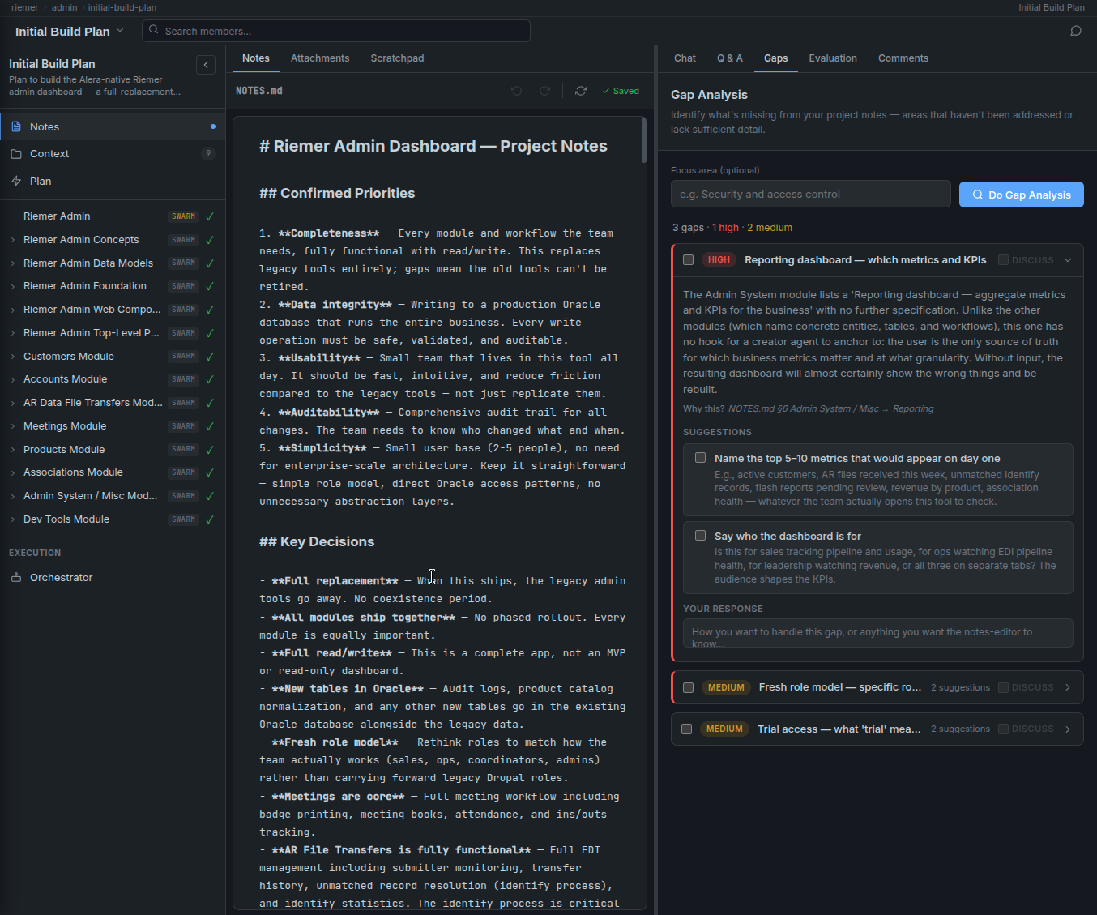The height and width of the screenshot is (915, 1097).
Task: Click the MEDIUM badge on Fresh role model gap
Action: point(726,687)
